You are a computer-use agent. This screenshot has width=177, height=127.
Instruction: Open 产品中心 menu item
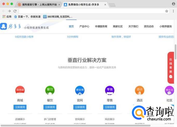pyautogui.click(x=84, y=26)
